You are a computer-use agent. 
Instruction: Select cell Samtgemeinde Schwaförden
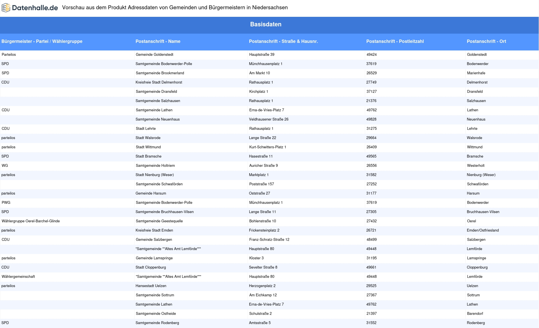159,184
